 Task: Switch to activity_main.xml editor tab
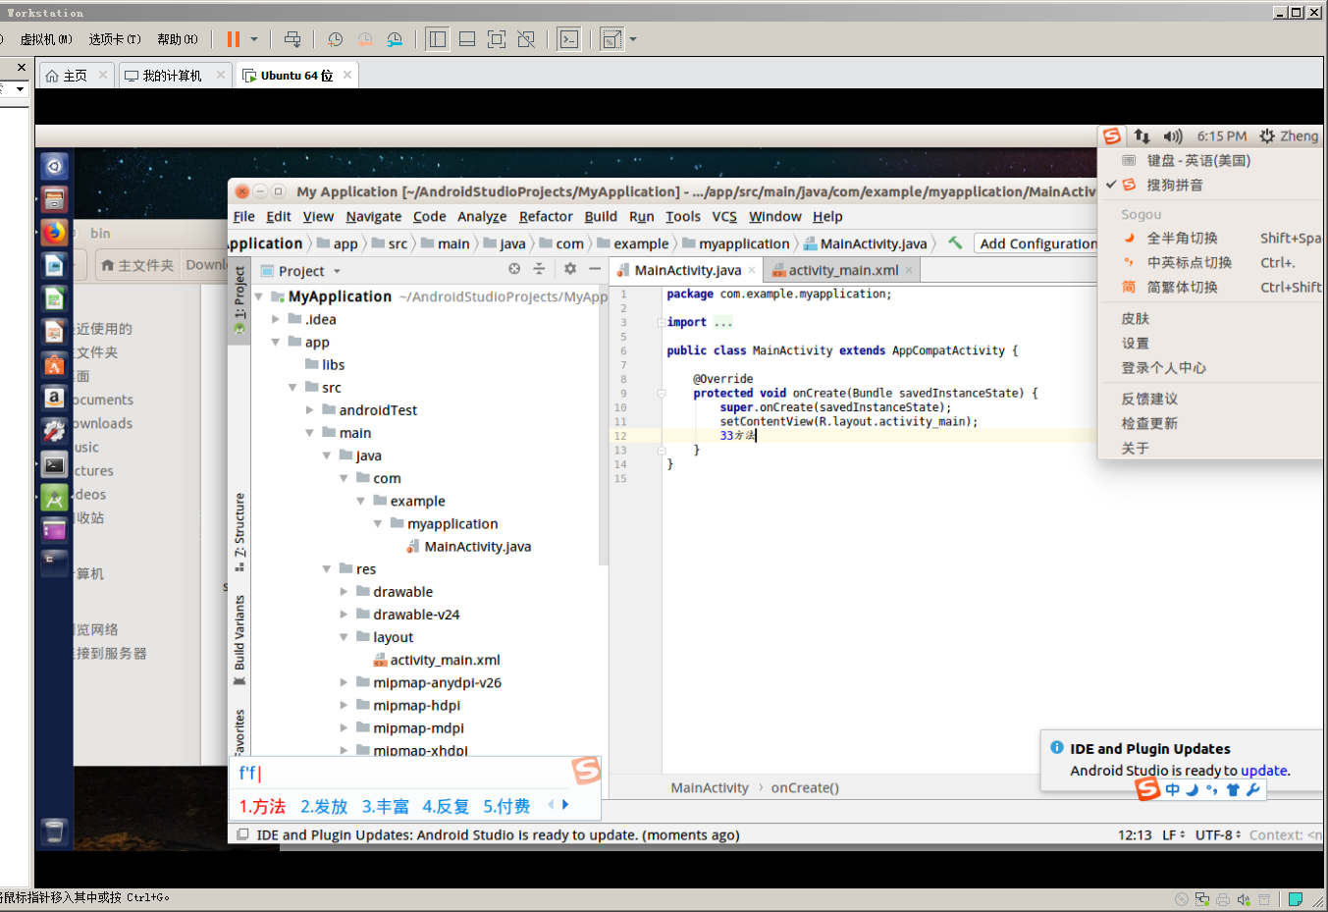(x=843, y=270)
